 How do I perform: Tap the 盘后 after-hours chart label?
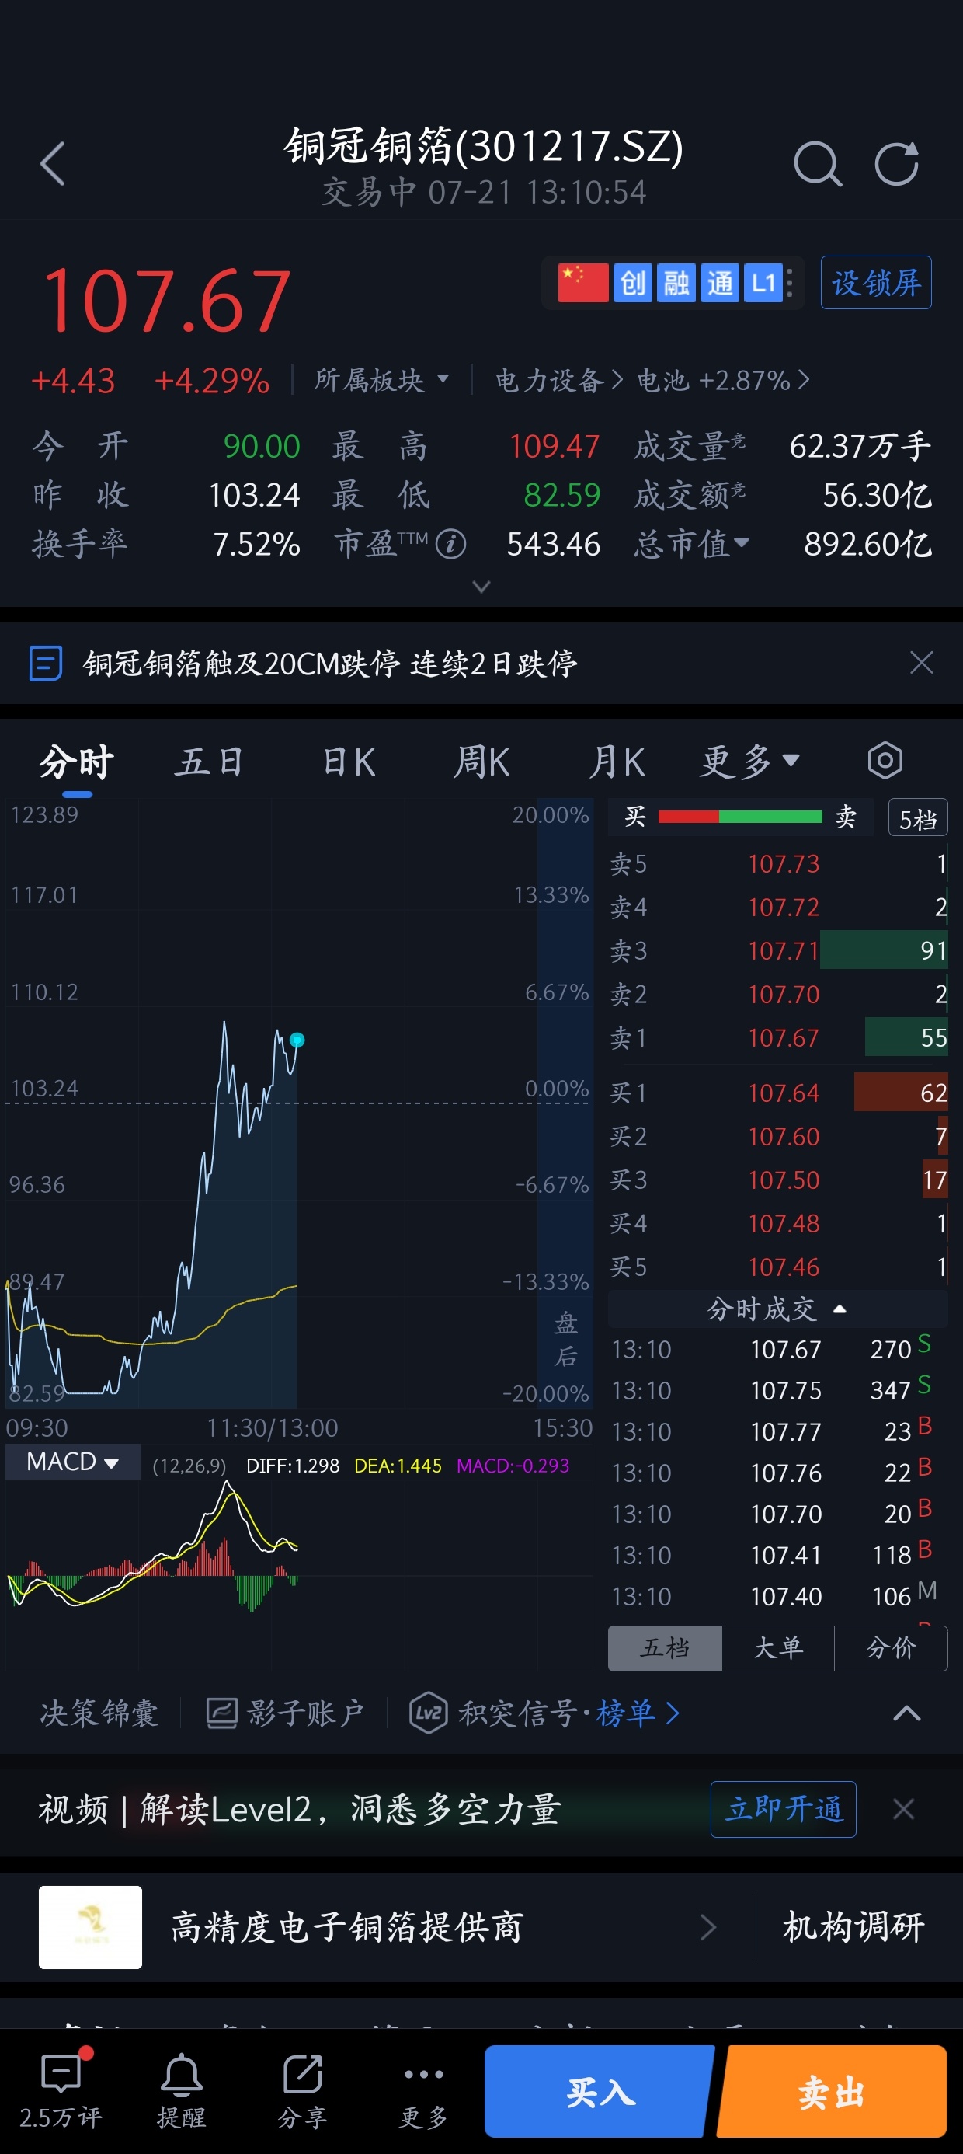coord(566,1340)
